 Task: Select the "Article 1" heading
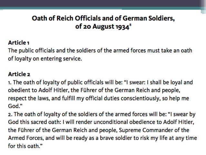tap(19, 42)
